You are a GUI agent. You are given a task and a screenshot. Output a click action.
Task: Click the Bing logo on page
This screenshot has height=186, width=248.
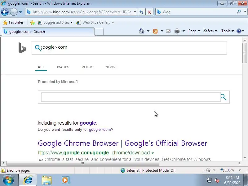(x=22, y=48)
